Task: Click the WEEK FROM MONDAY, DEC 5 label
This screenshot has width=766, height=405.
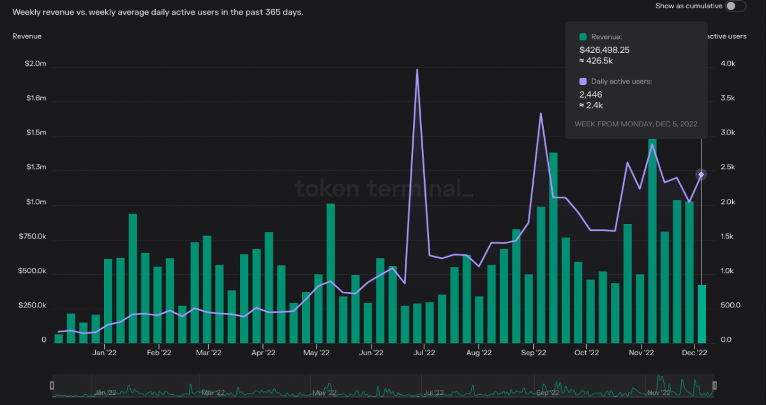Action: 636,124
